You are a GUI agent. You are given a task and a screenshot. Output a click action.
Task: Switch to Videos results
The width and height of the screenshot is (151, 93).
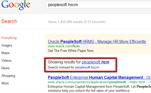coord(7,60)
